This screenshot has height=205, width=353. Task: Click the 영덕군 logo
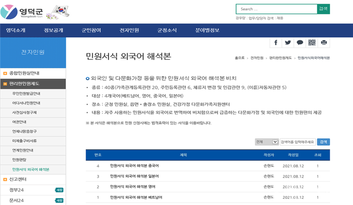pyautogui.click(x=22, y=12)
